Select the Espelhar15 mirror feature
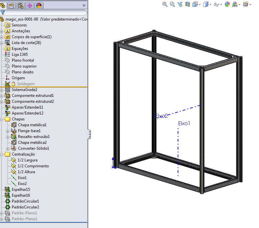 [x=21, y=190]
